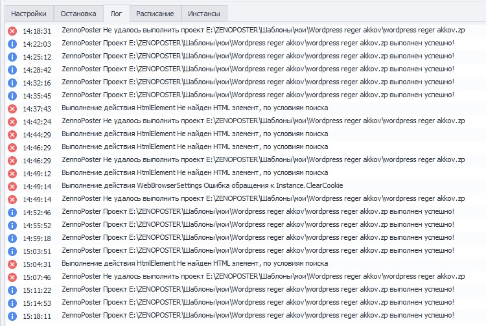Click the info icon at 14:35:45
The width and height of the screenshot is (486, 326).
[x=12, y=96]
